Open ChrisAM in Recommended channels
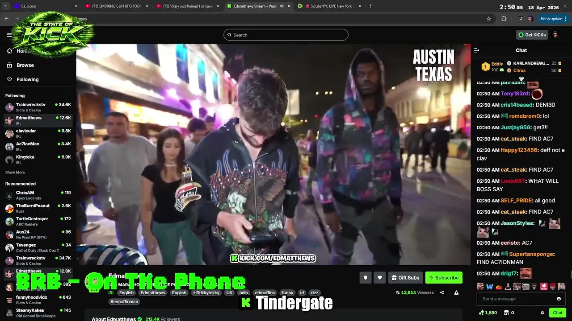 38,195
